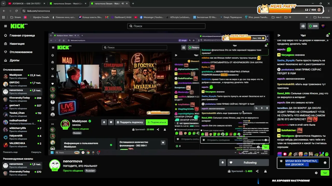
Task: Open Отслеживаемое in the sidebar
Action: tap(18, 52)
